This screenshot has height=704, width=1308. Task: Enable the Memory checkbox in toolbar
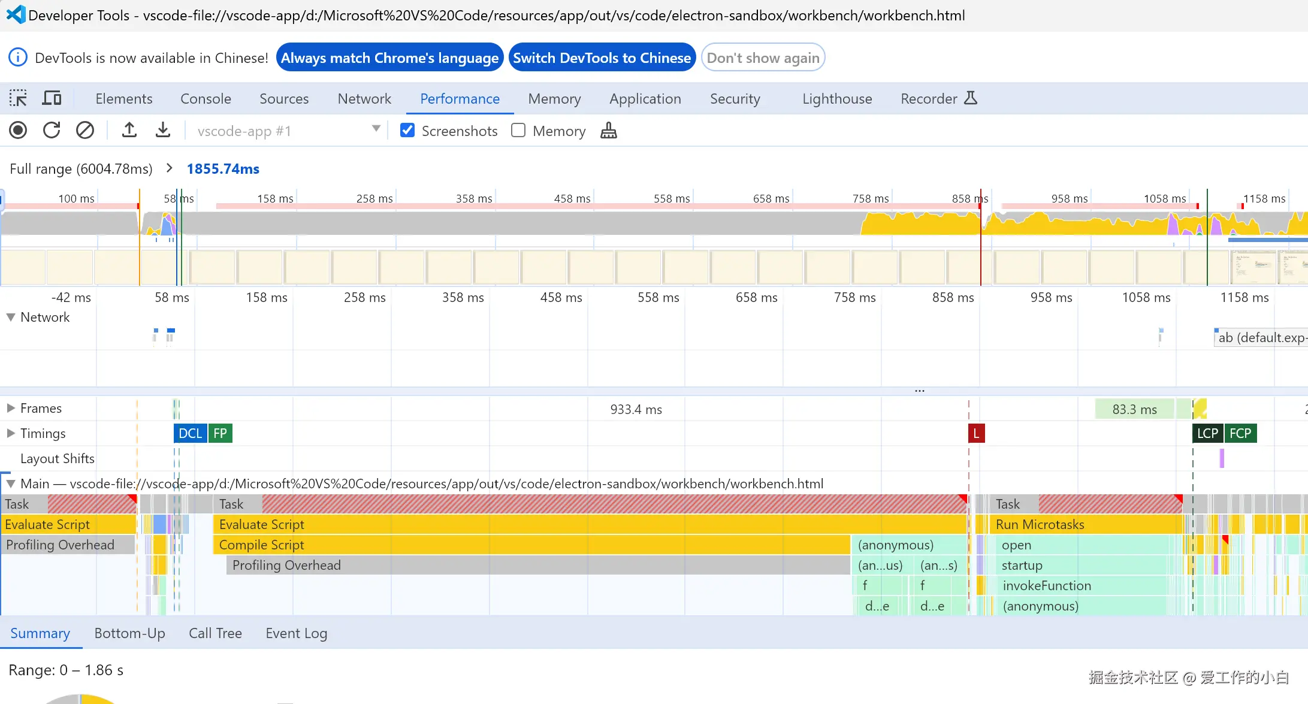coord(518,131)
